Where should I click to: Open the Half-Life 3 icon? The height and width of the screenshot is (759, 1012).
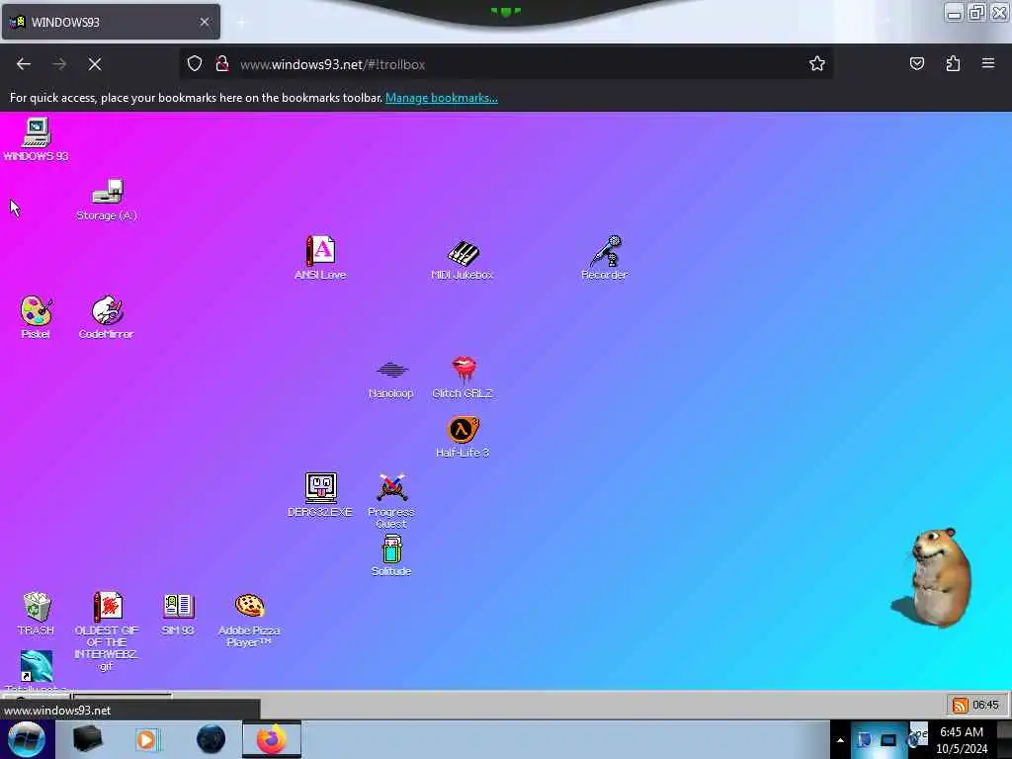click(x=463, y=429)
